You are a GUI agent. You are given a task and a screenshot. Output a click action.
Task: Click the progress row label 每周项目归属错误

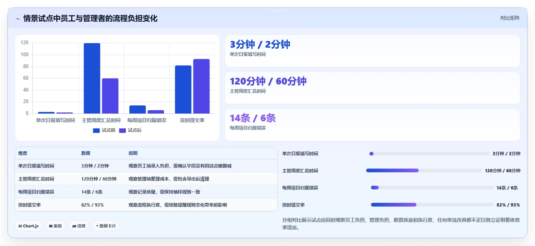pos(300,188)
